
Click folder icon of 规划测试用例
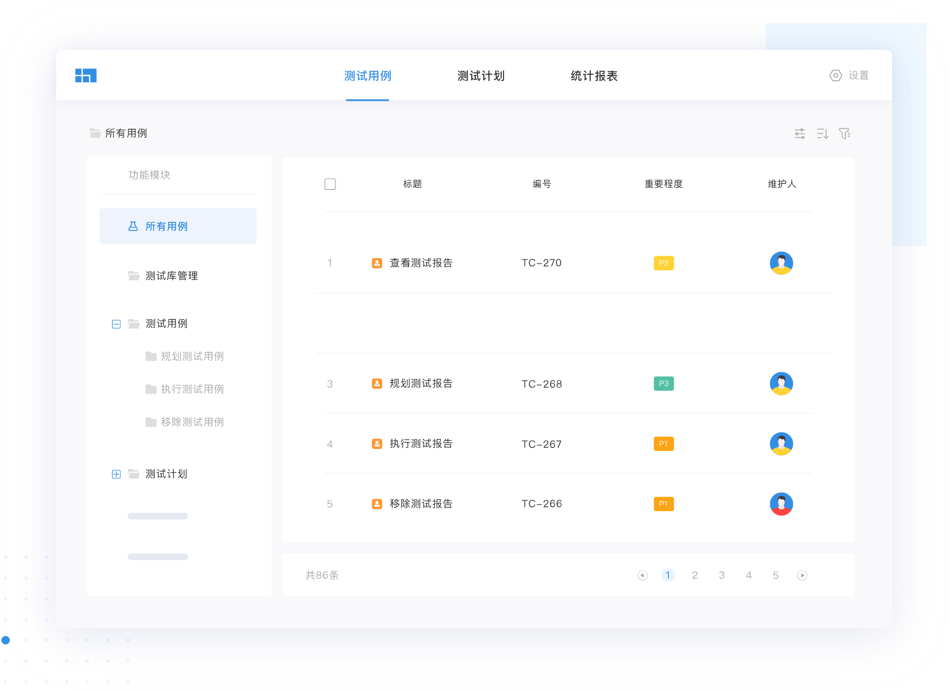[x=151, y=356]
